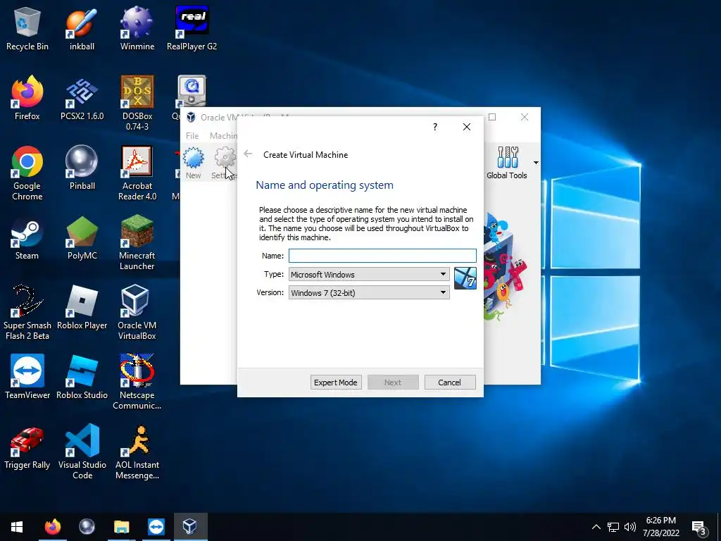The width and height of the screenshot is (721, 541).
Task: Open the Windows Start menu
Action: pos(17,527)
